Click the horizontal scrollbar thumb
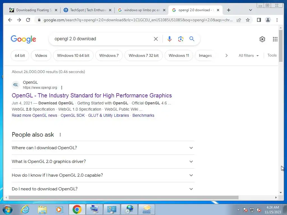The height and width of the screenshot is (215, 287). click(124, 197)
